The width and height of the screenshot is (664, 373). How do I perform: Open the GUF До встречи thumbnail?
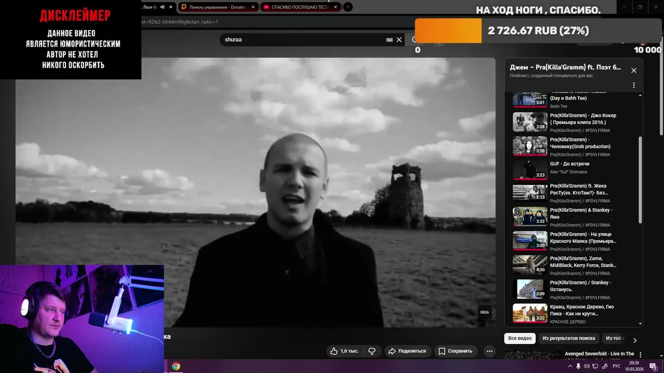pyautogui.click(x=530, y=170)
